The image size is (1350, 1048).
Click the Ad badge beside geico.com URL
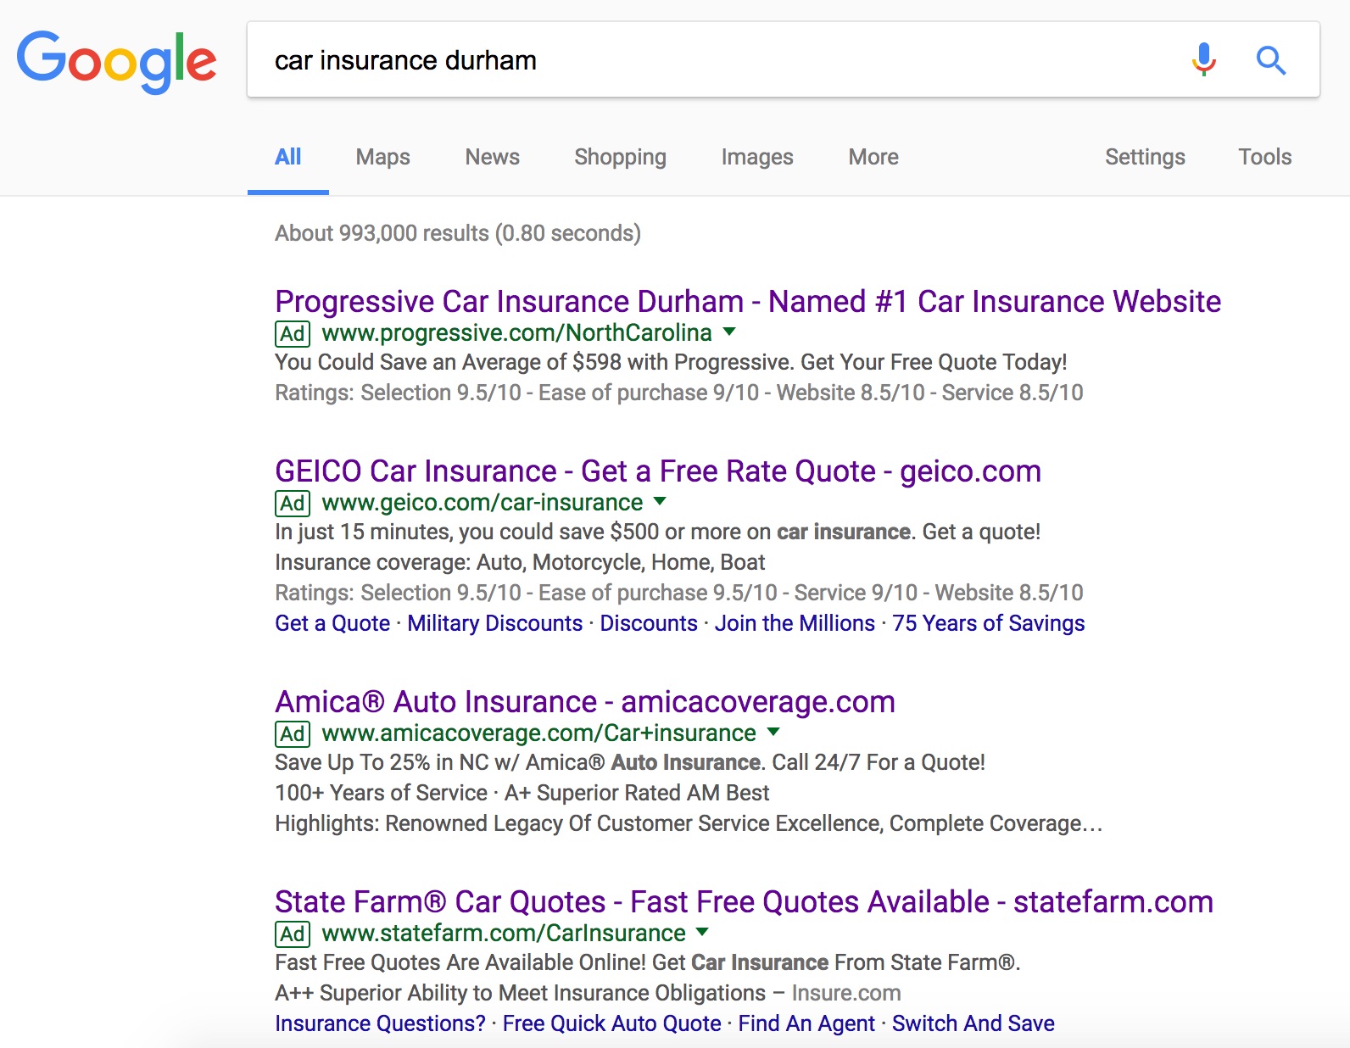click(x=293, y=503)
